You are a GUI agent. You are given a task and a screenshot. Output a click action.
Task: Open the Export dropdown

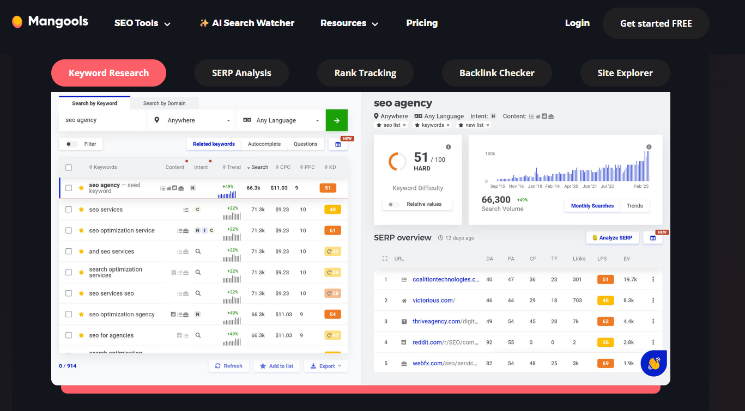click(326, 366)
